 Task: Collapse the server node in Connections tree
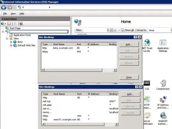pos(3,32)
